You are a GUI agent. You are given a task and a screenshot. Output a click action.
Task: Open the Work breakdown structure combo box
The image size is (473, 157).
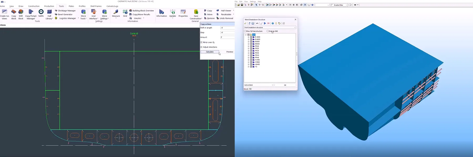pos(270,27)
